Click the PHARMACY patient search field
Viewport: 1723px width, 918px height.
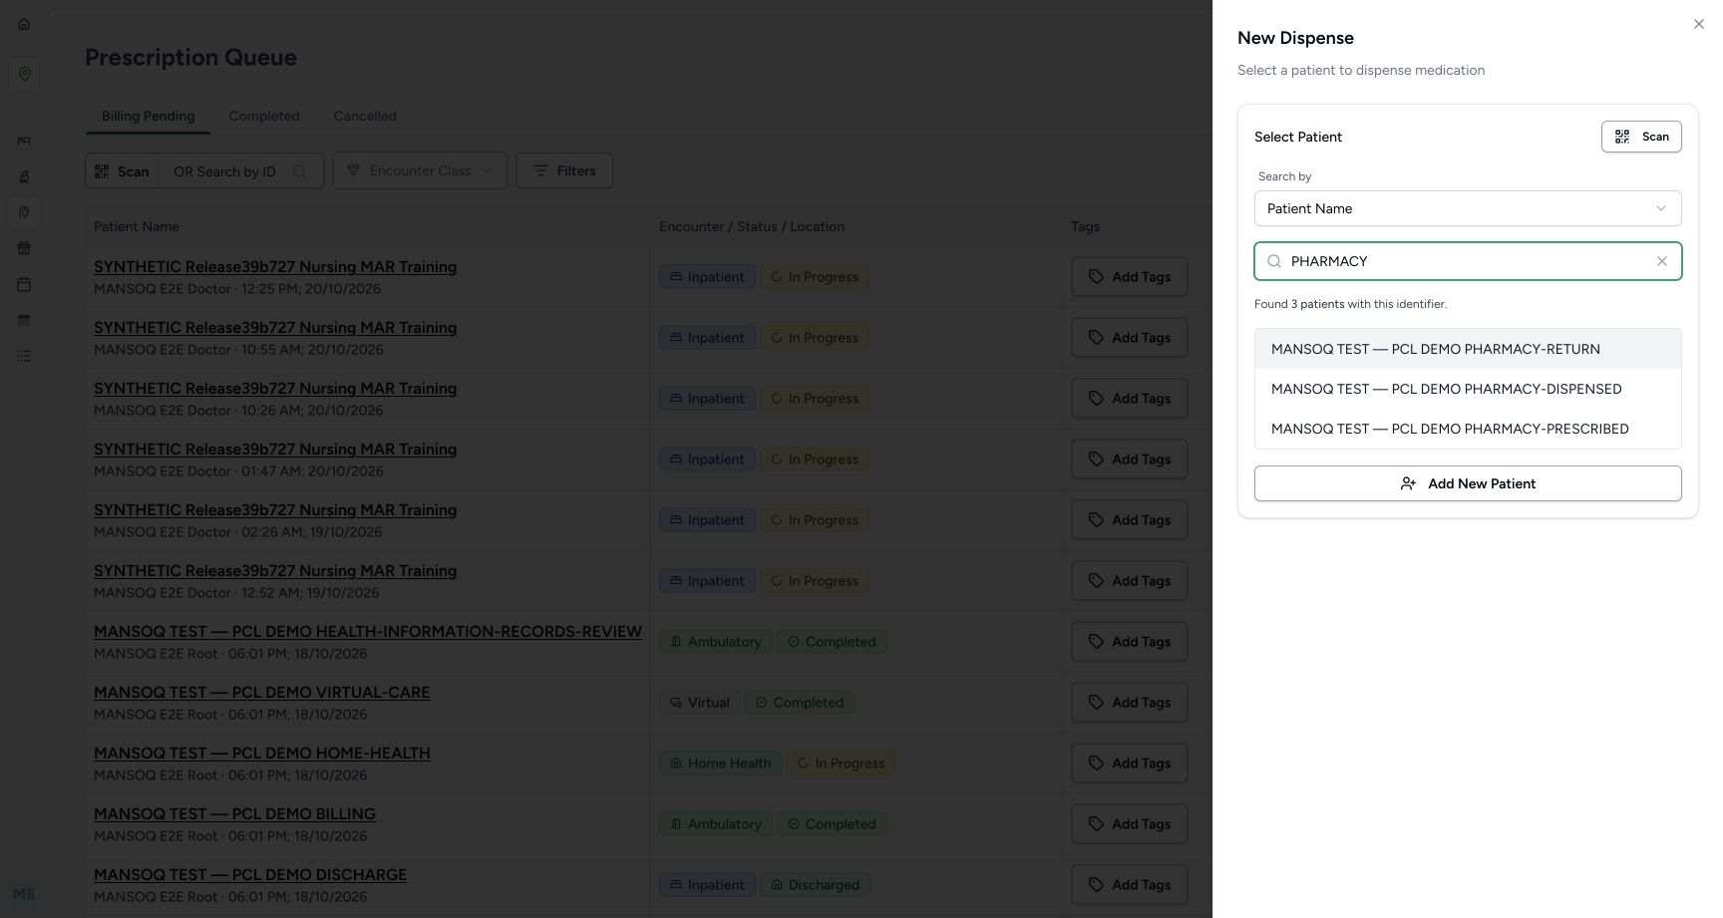(1468, 261)
